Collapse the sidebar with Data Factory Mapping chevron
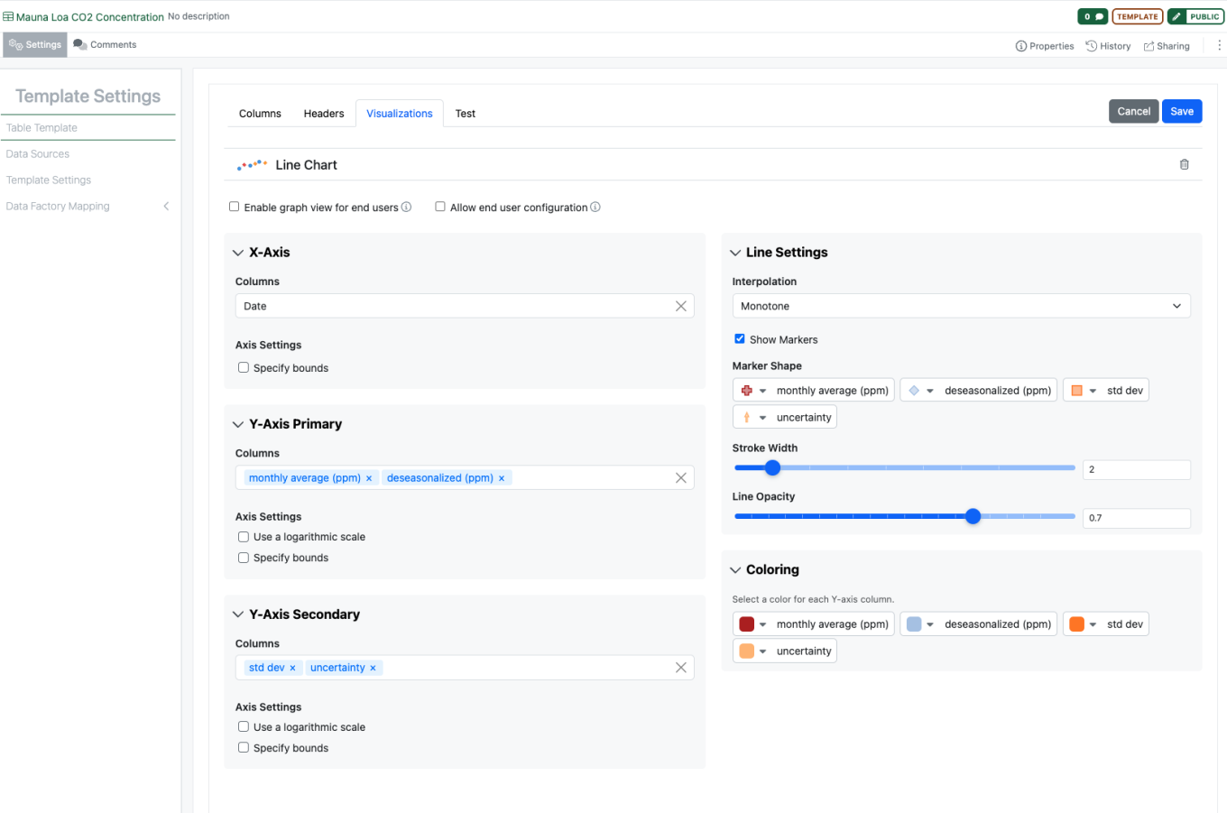Screen dimensions: 1227x813 (x=166, y=206)
